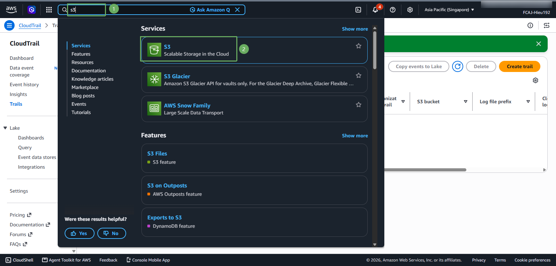Image resolution: width=556 pixels, height=266 pixels.
Task: Click the search results vertical scrollbar
Action: point(375,50)
